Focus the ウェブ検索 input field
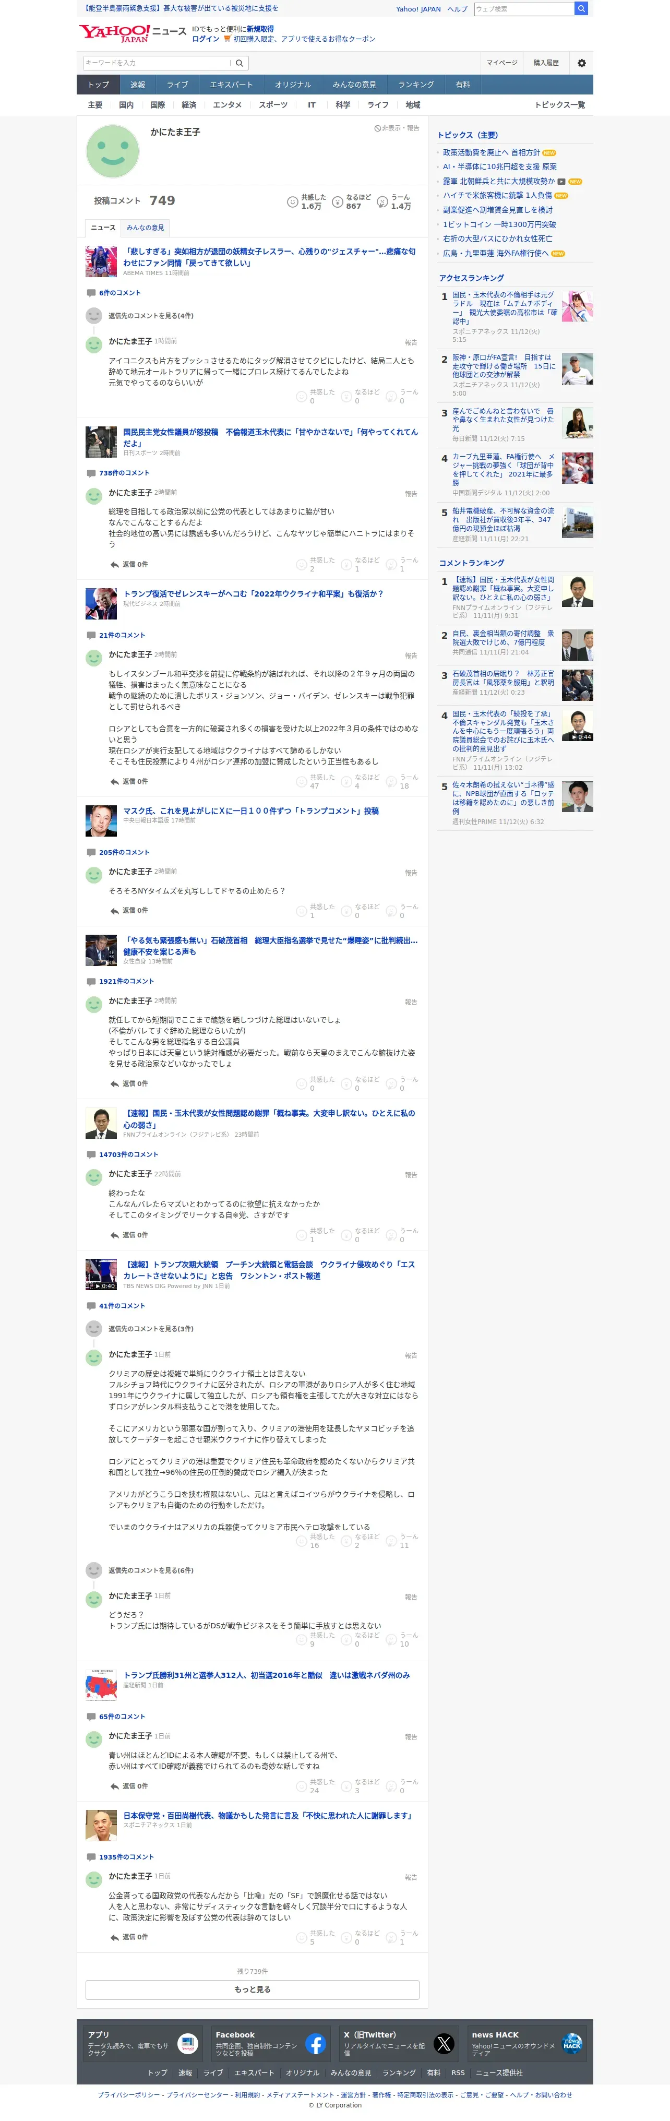Screen dimensions: 670x2121 click(523, 9)
